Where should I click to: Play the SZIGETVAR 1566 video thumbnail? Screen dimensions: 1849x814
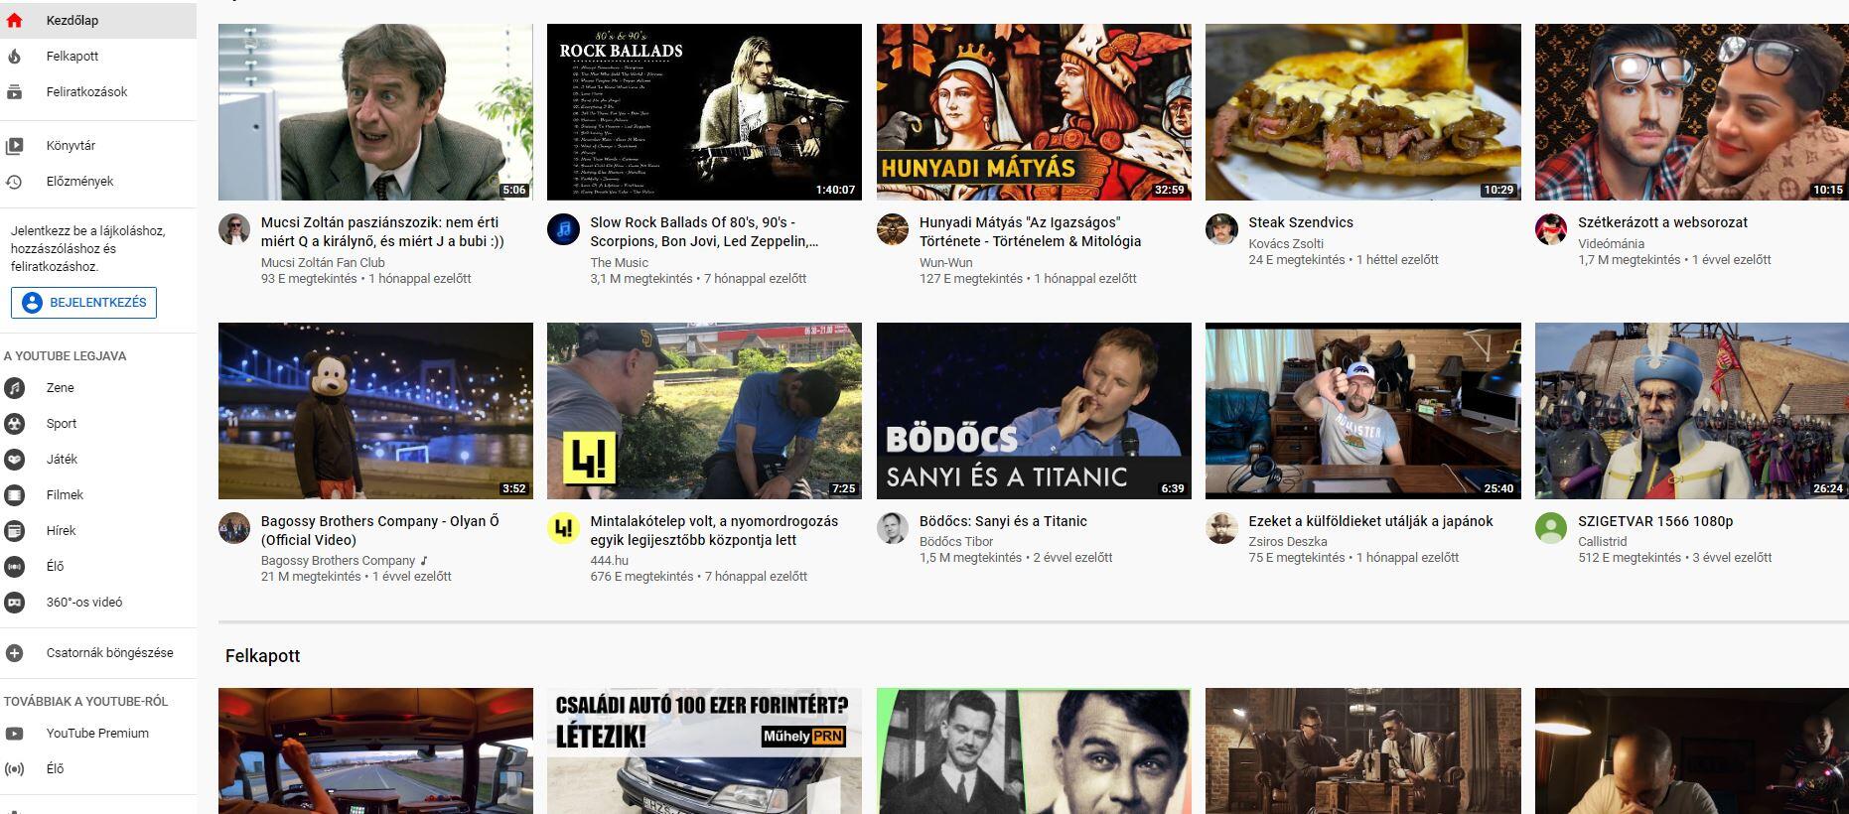click(1691, 410)
